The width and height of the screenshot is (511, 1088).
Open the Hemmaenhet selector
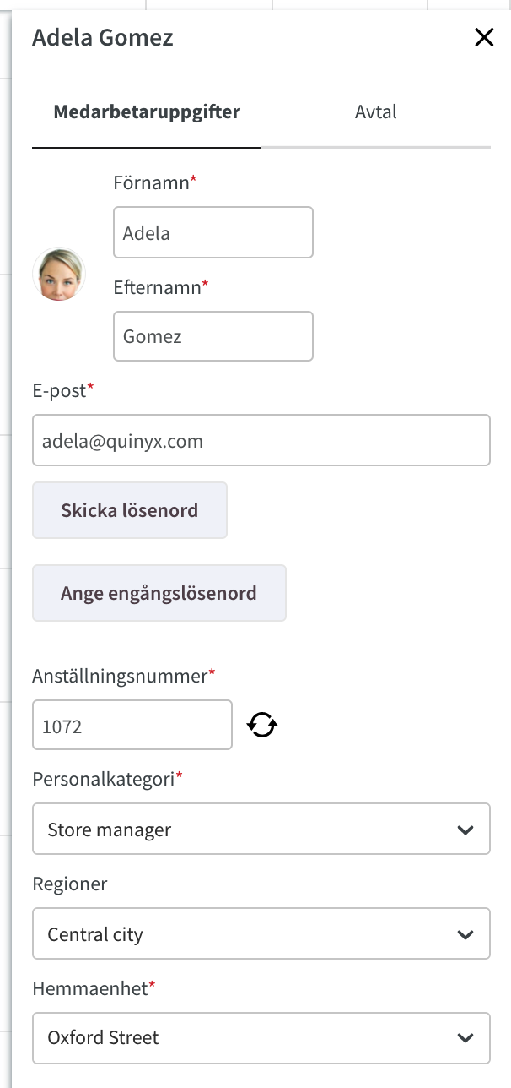[x=261, y=1037]
